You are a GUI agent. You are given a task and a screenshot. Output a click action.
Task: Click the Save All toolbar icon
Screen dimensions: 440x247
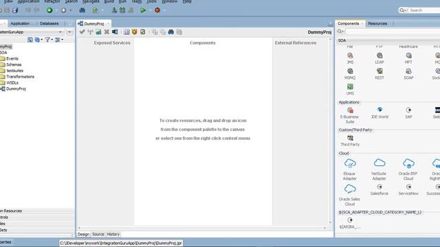point(15,10)
